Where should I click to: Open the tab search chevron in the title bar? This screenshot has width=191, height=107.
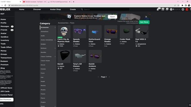click(x=178, y=1)
